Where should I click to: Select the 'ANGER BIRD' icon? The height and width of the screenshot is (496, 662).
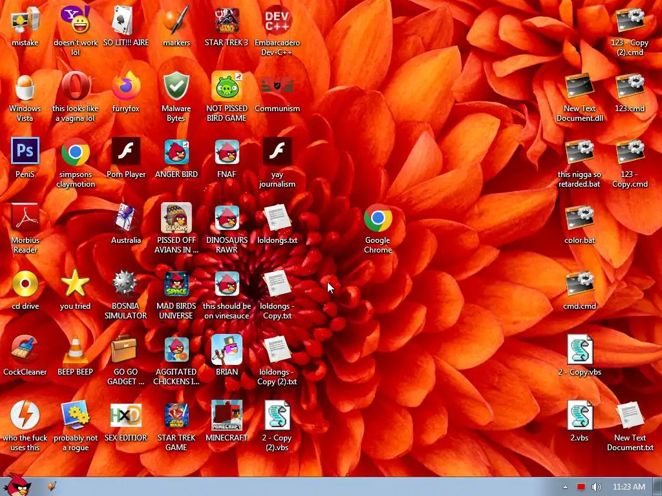(176, 152)
